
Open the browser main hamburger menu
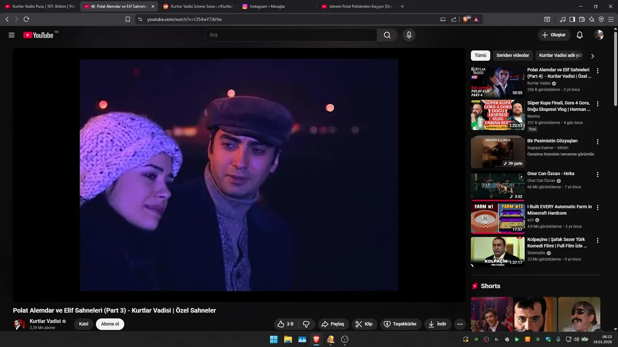click(611, 19)
